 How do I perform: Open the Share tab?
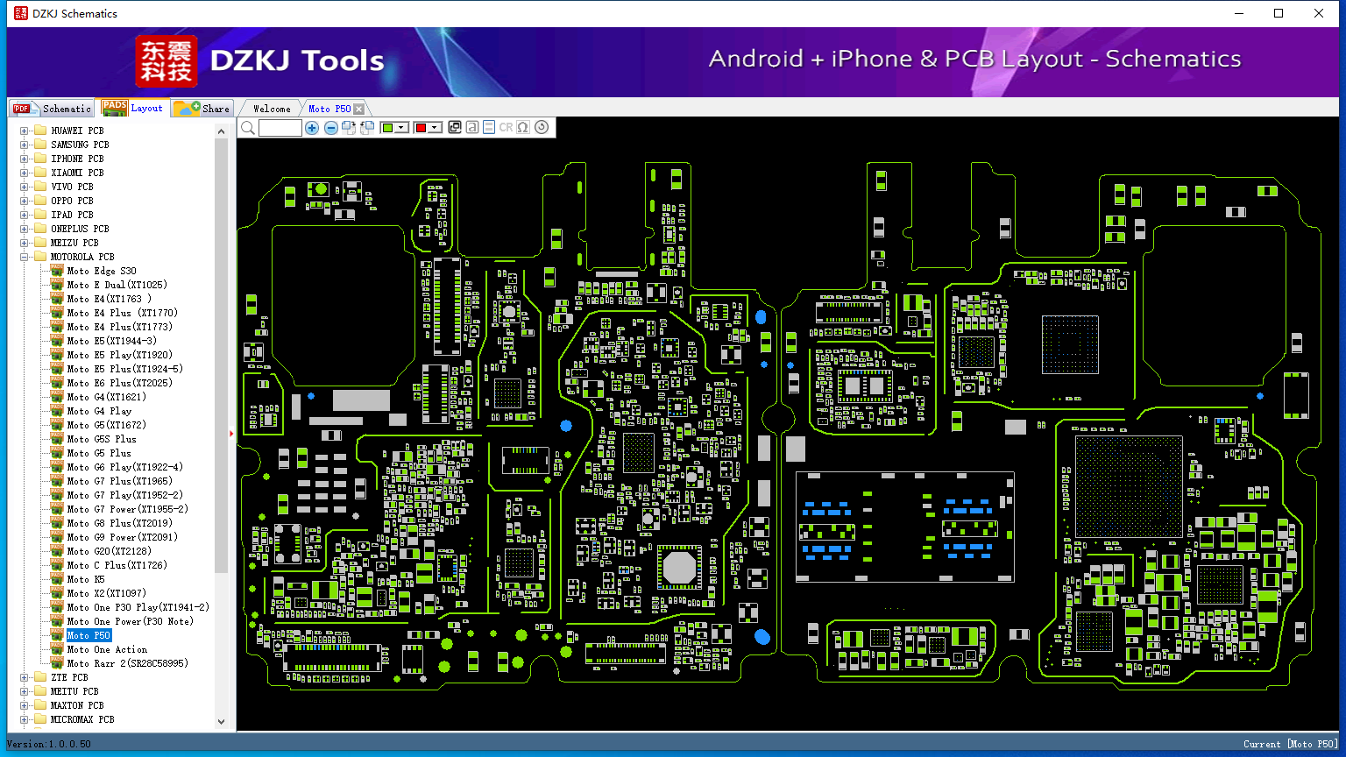[202, 108]
